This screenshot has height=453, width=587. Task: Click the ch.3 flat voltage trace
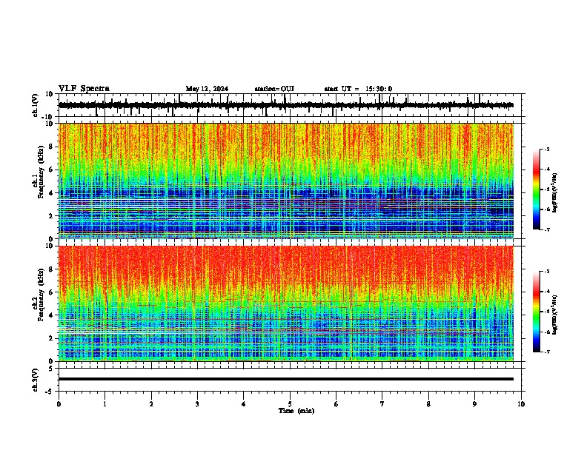pyautogui.click(x=286, y=379)
